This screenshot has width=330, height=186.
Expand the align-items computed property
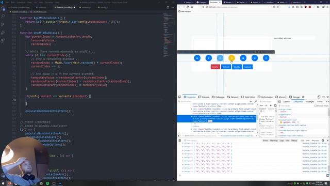(x=279, y=110)
